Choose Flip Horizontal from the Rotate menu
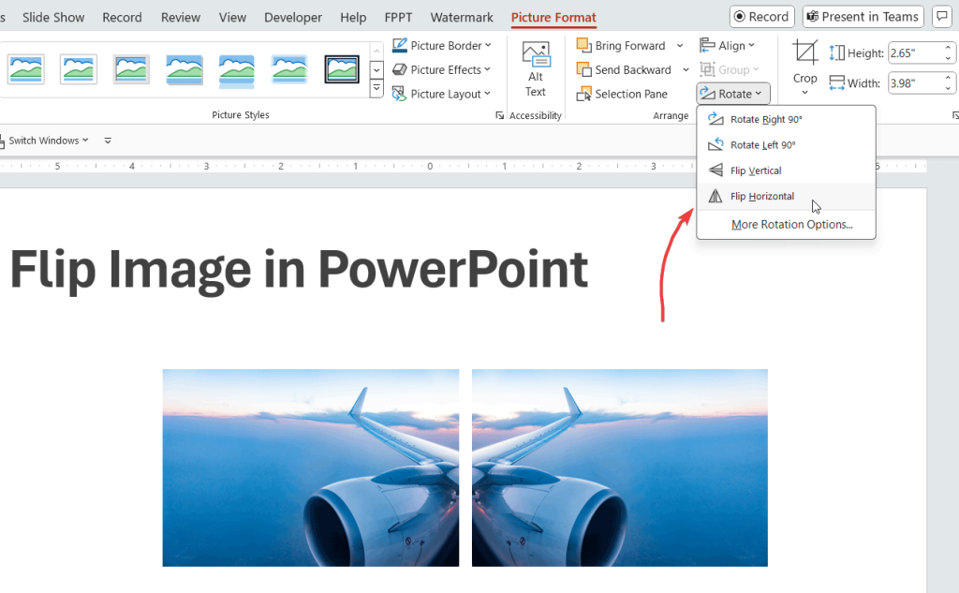Screen dimensions: 959x593 [x=762, y=196]
